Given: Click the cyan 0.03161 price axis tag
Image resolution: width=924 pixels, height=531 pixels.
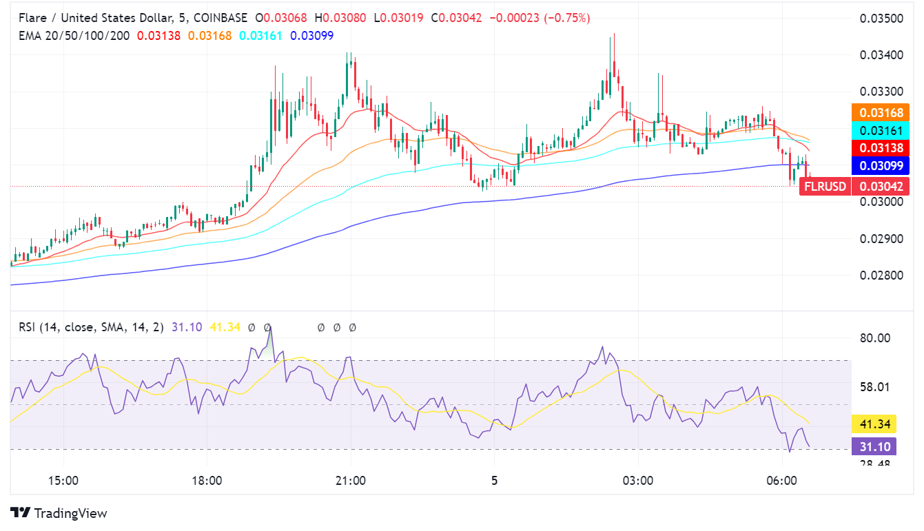Looking at the screenshot, I should 881,129.
